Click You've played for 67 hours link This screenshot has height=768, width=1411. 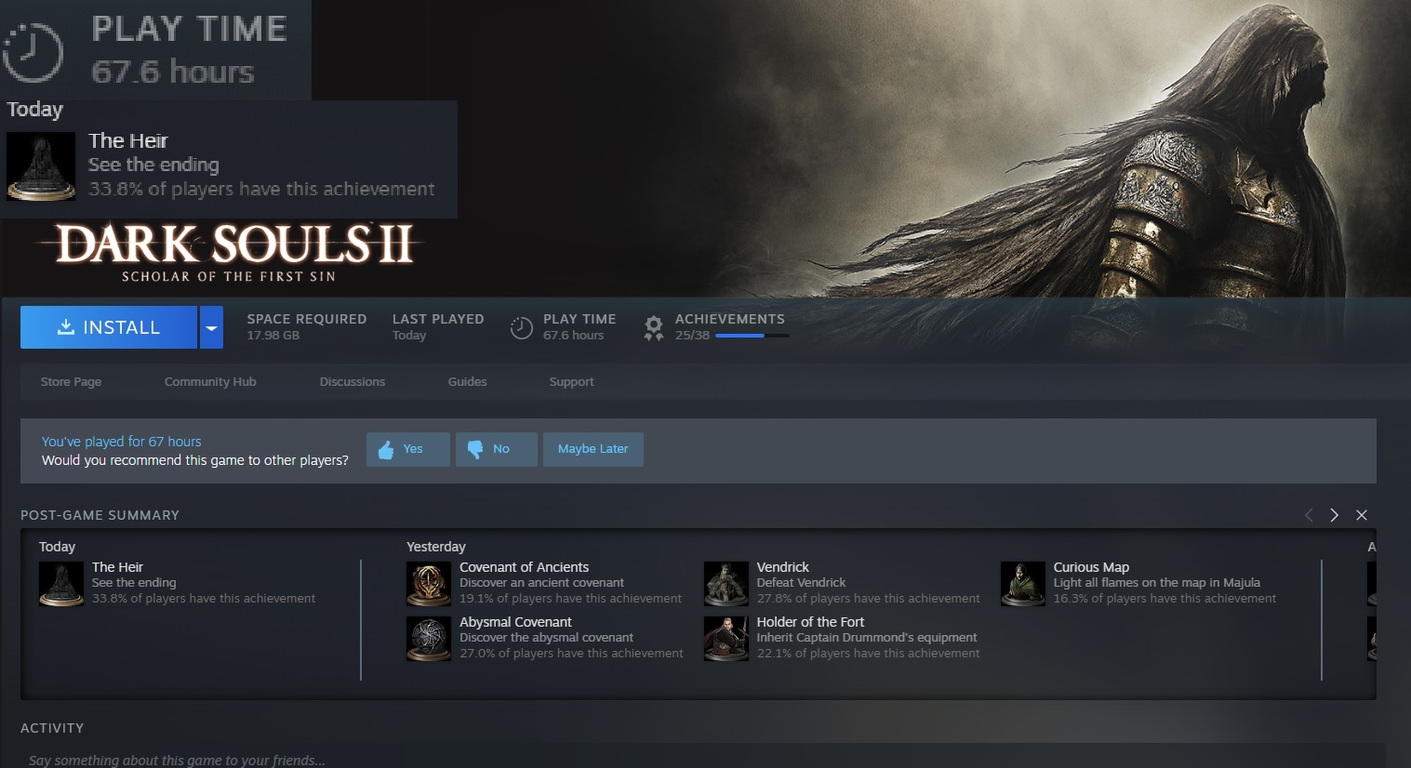click(121, 442)
